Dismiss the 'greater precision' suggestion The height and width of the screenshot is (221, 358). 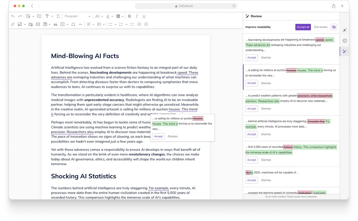266,109
